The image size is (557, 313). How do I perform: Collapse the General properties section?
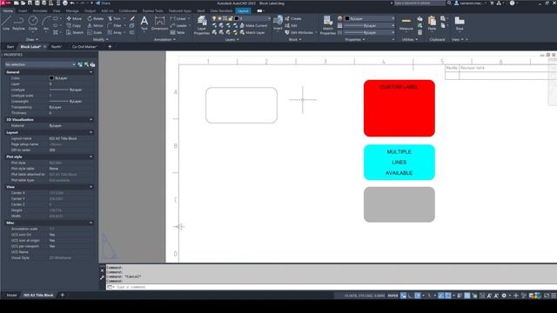point(91,72)
